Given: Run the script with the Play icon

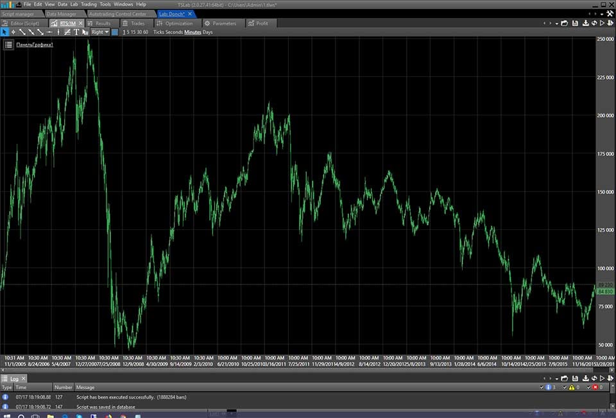Looking at the screenshot, I should [x=603, y=23].
